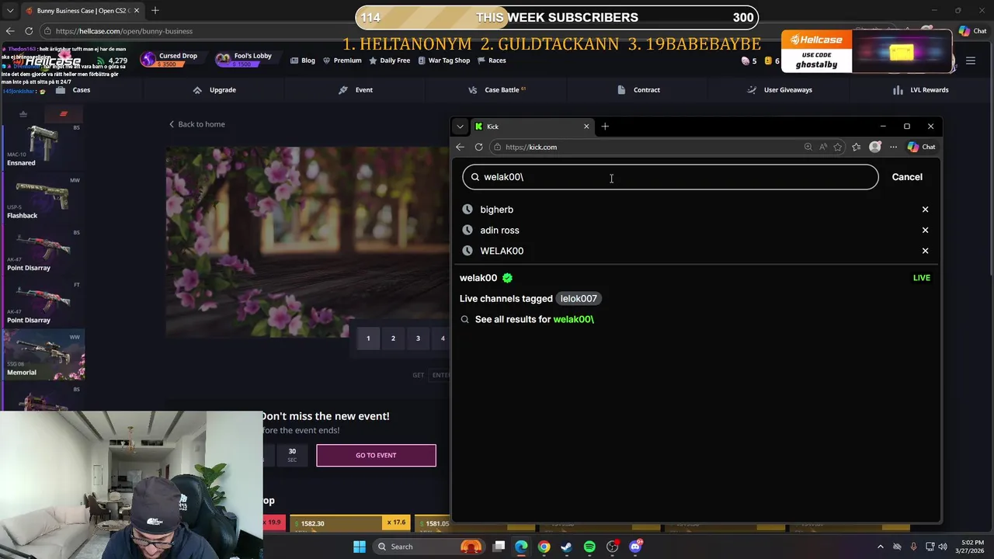Open the favorites list in Kick window
Image resolution: width=994 pixels, height=559 pixels.
click(x=856, y=147)
